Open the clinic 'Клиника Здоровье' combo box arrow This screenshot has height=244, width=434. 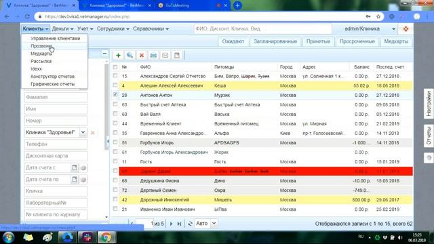pos(83,132)
